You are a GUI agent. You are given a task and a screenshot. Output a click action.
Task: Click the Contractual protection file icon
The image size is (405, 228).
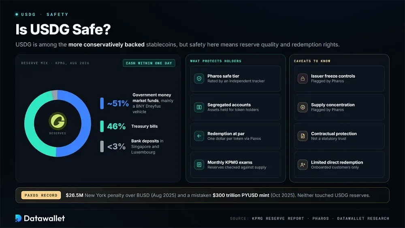303,136
